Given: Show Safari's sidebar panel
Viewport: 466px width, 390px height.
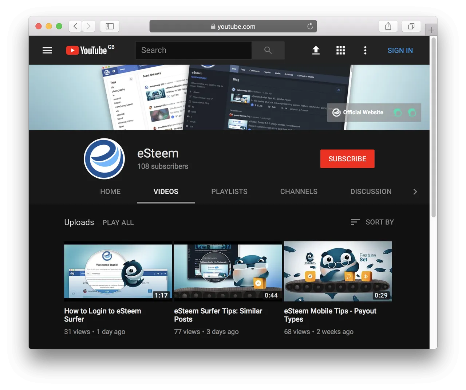Looking at the screenshot, I should (110, 26).
